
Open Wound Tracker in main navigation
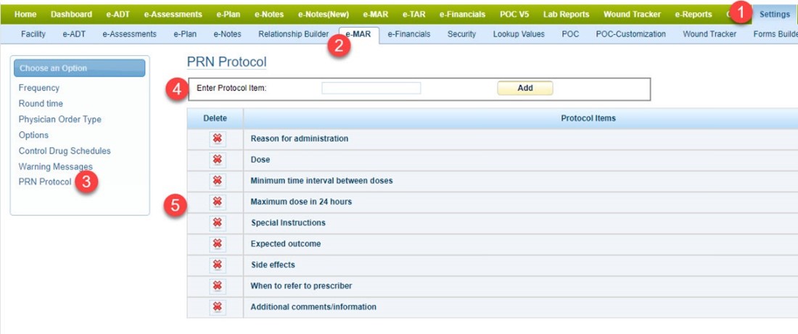point(631,14)
